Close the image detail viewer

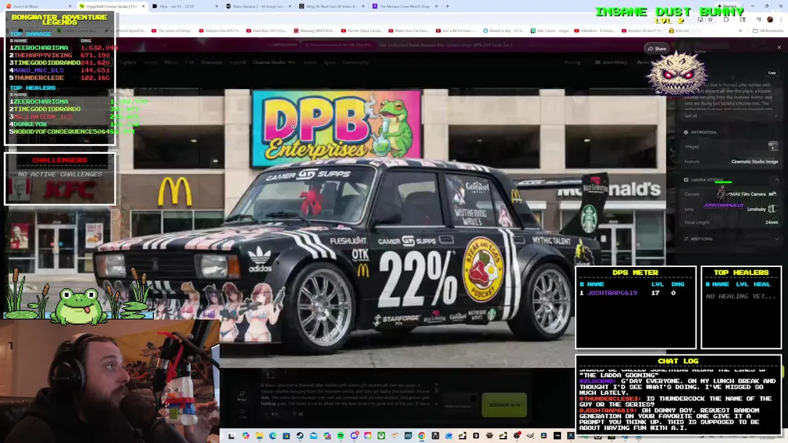point(779,47)
